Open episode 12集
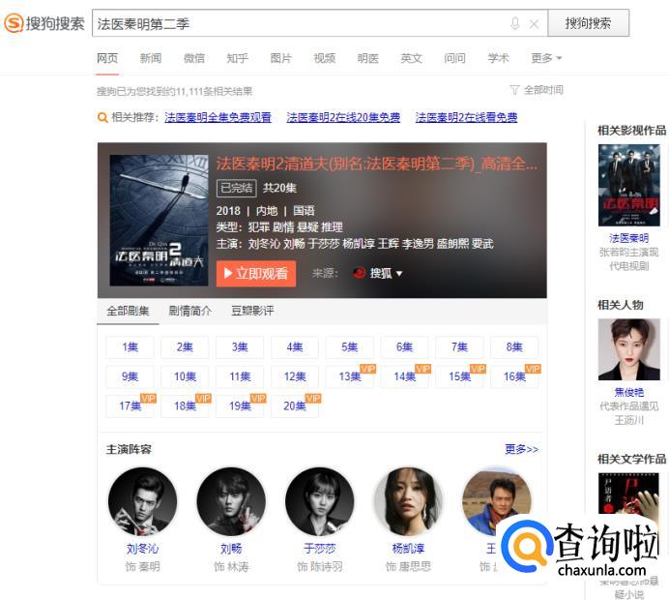The width and height of the screenshot is (669, 600). pyautogui.click(x=295, y=376)
